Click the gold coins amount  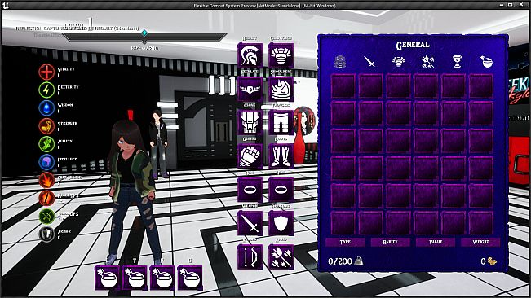[489, 261]
